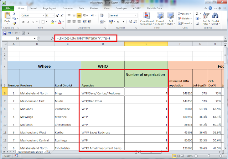The width and height of the screenshot is (228, 159).
Task: Apply yellow Fill Color
Action: 53,22
